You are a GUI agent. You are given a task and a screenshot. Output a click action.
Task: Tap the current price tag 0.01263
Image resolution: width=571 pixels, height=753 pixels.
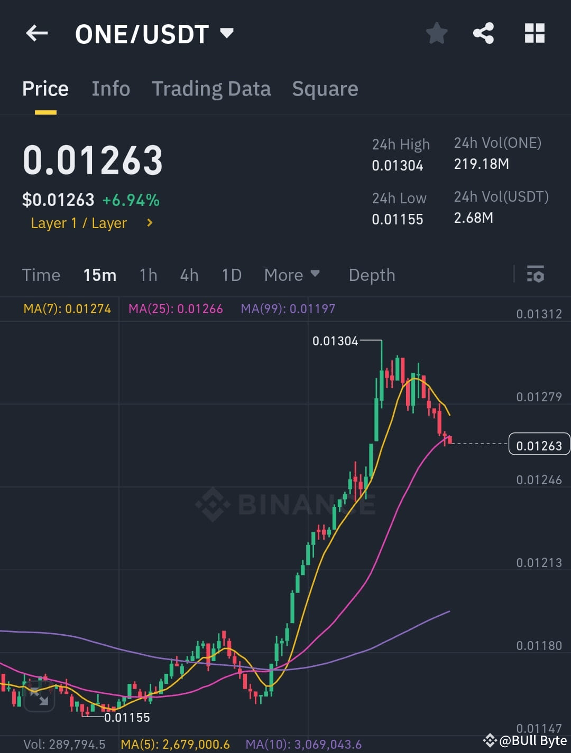click(x=539, y=445)
